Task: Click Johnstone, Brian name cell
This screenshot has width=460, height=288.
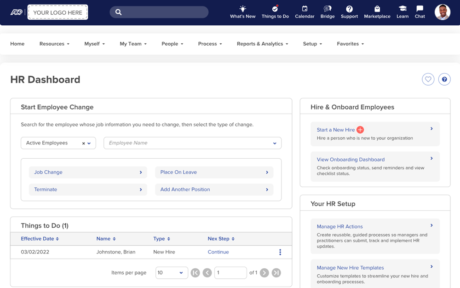Action: coord(116,252)
